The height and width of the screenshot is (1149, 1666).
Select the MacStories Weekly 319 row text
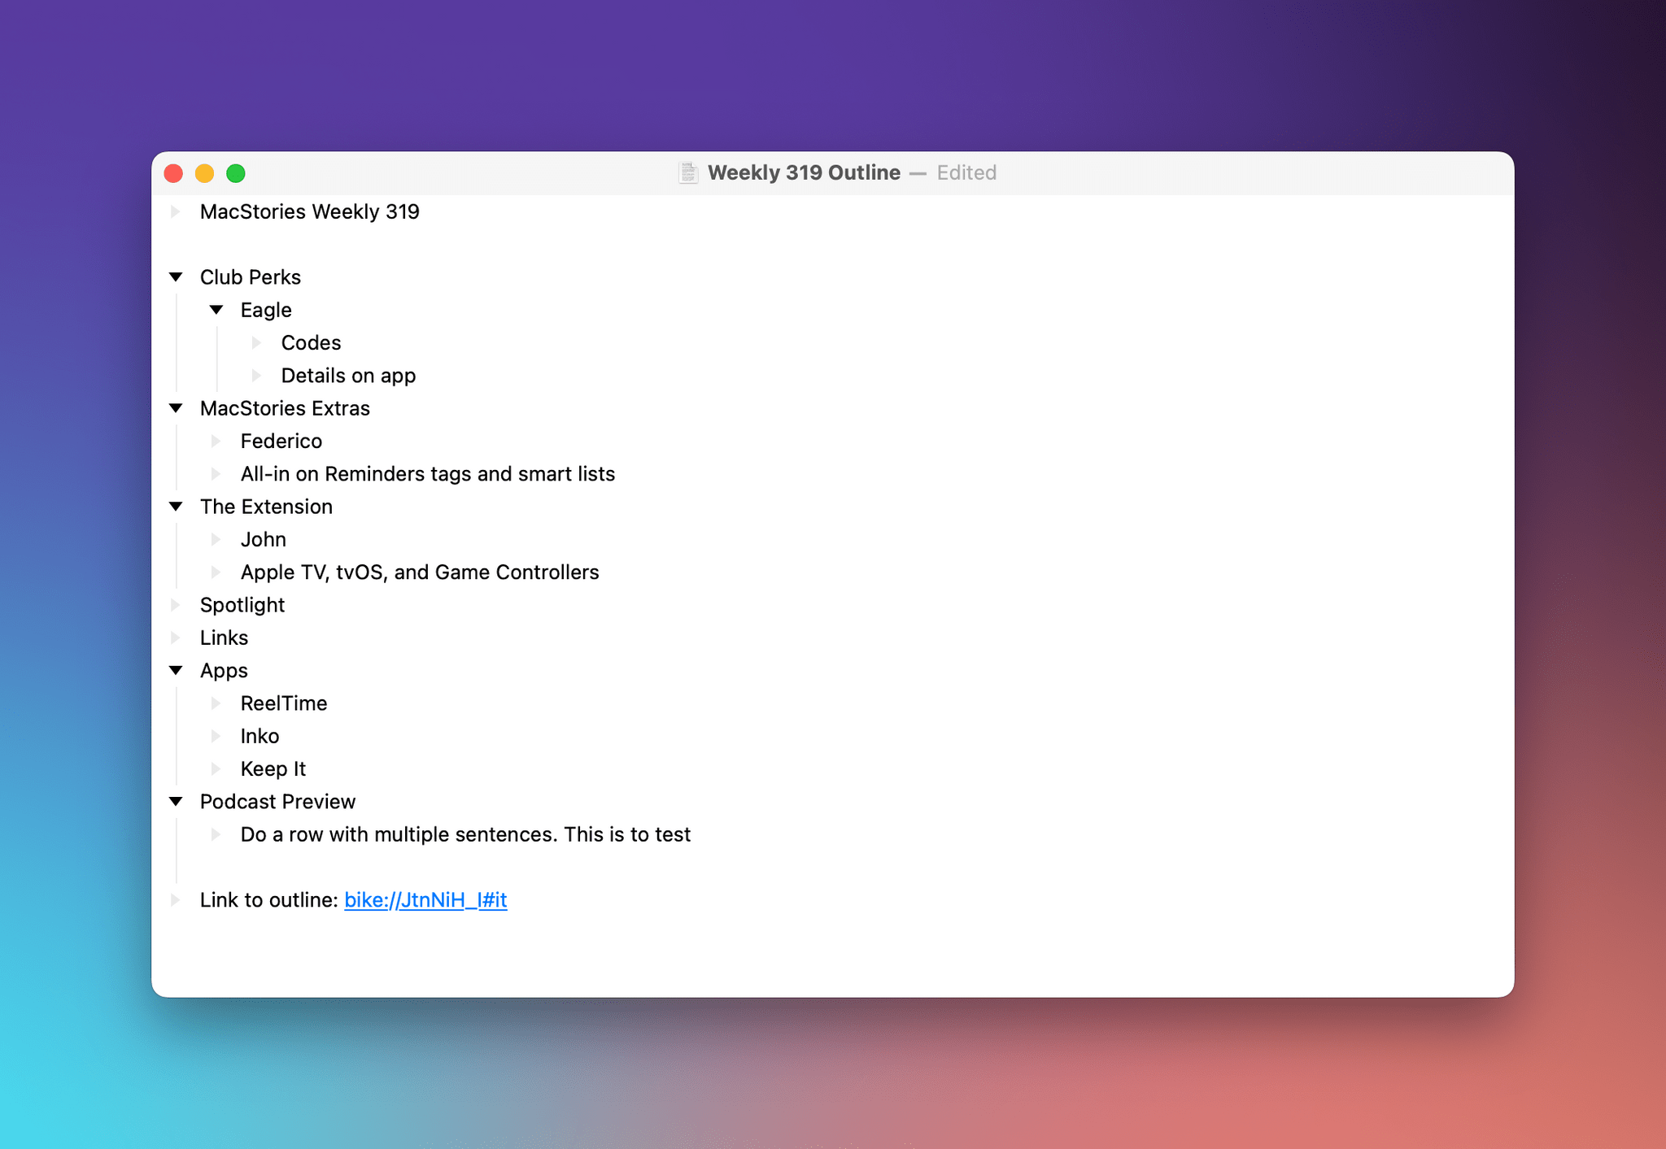(x=310, y=211)
